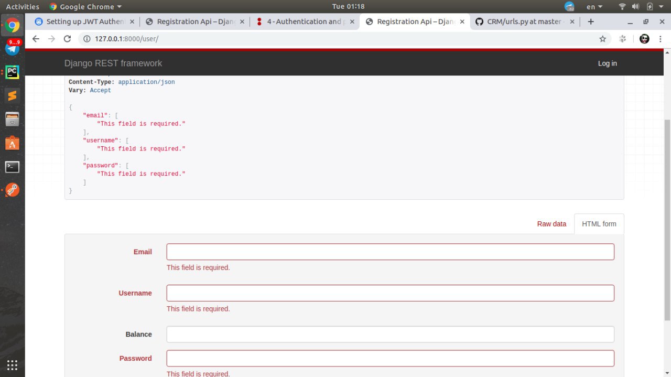Click the Django REST framework brand link
The width and height of the screenshot is (671, 377).
[113, 63]
